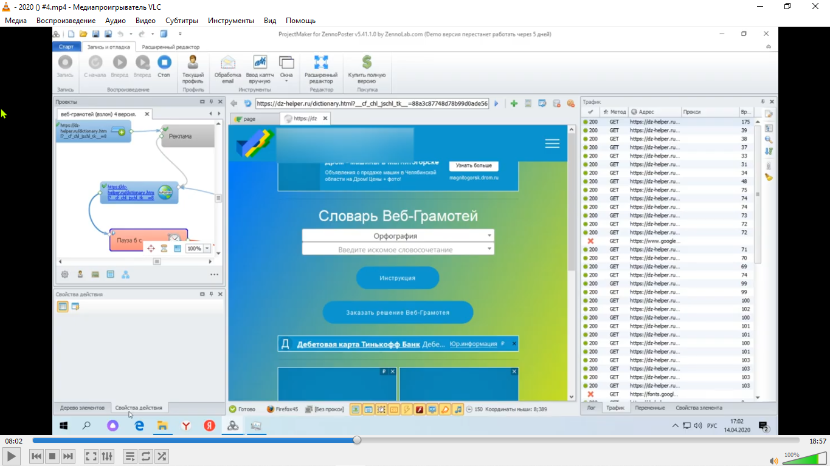
Task: Expand the Окна dropdown in ribbon
Action: click(286, 80)
